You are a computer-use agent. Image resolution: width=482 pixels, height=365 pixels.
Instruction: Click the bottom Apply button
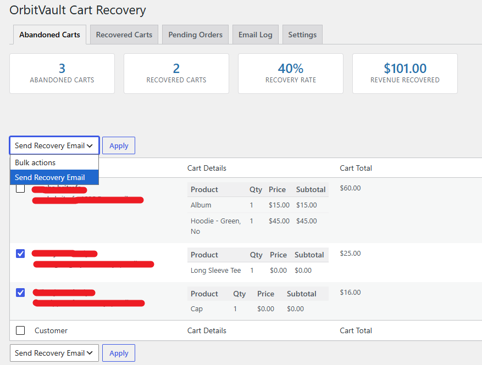click(119, 353)
